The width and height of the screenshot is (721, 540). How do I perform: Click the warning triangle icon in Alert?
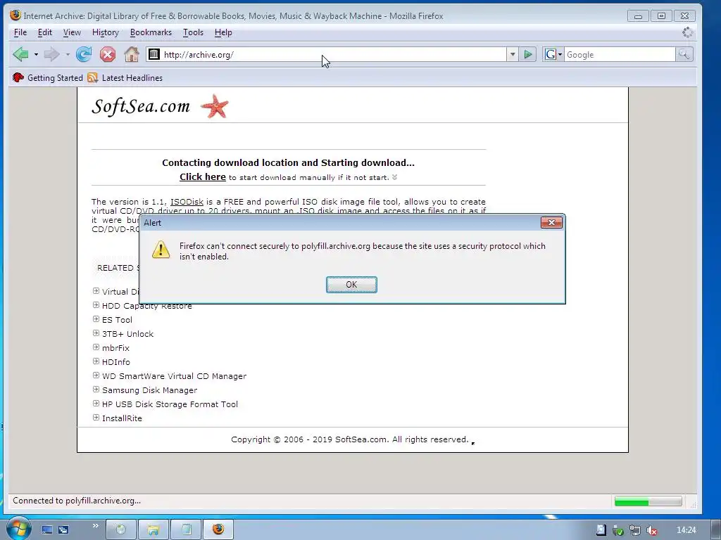click(x=161, y=250)
